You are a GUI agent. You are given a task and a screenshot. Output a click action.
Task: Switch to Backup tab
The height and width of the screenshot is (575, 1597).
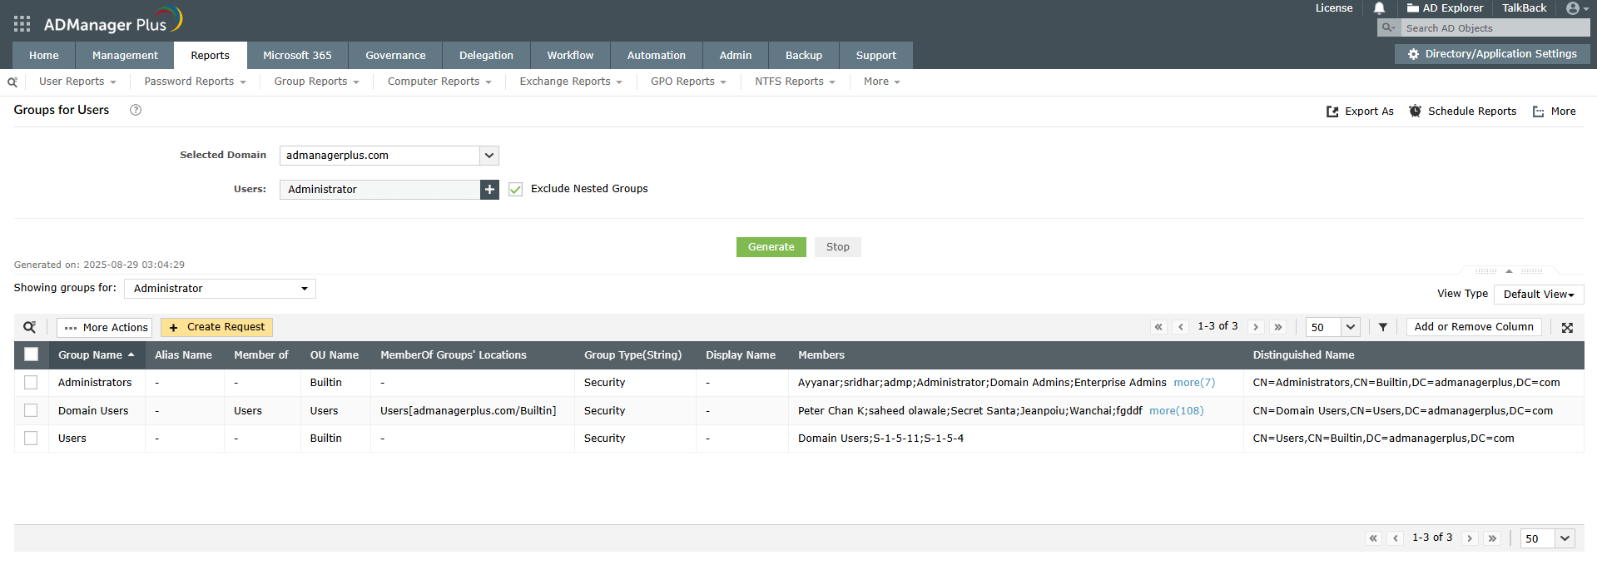pos(804,56)
